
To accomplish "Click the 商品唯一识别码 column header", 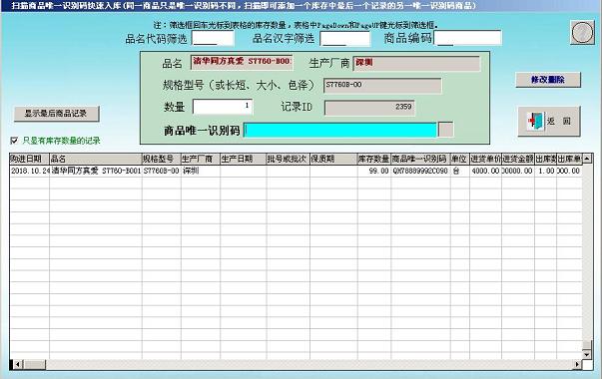I will (x=420, y=159).
